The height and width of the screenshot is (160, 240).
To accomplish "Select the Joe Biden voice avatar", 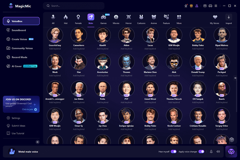I will [79, 89].
